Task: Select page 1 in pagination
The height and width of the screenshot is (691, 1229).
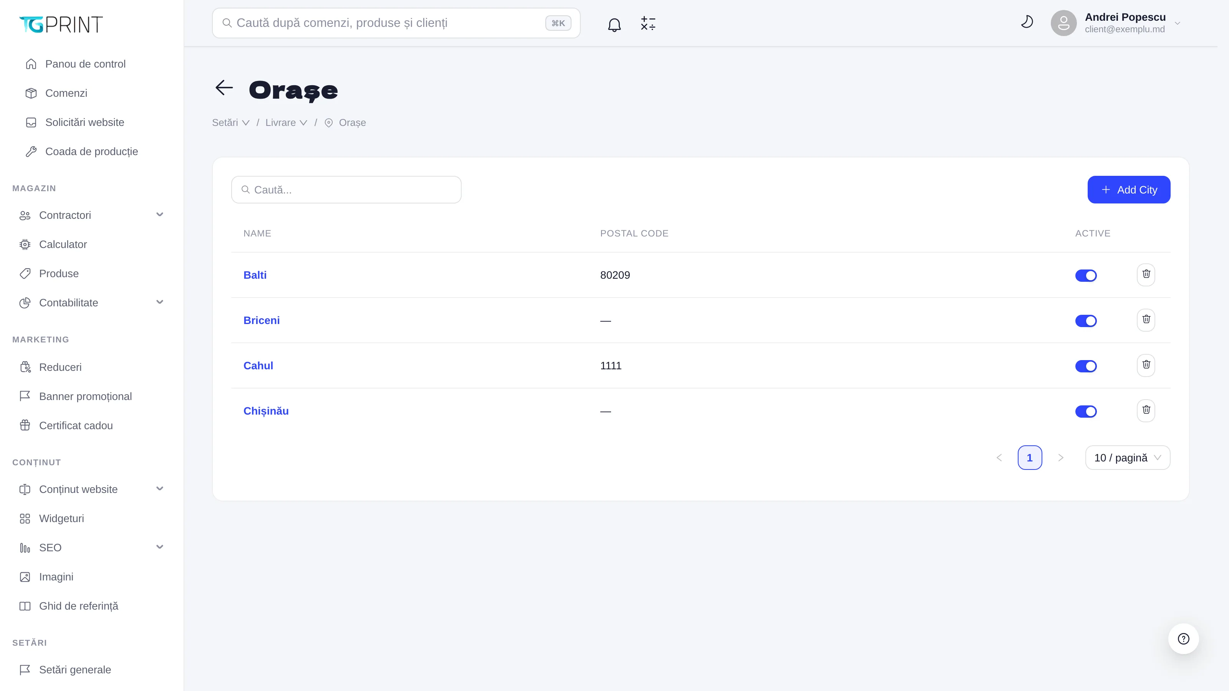Action: click(x=1030, y=458)
